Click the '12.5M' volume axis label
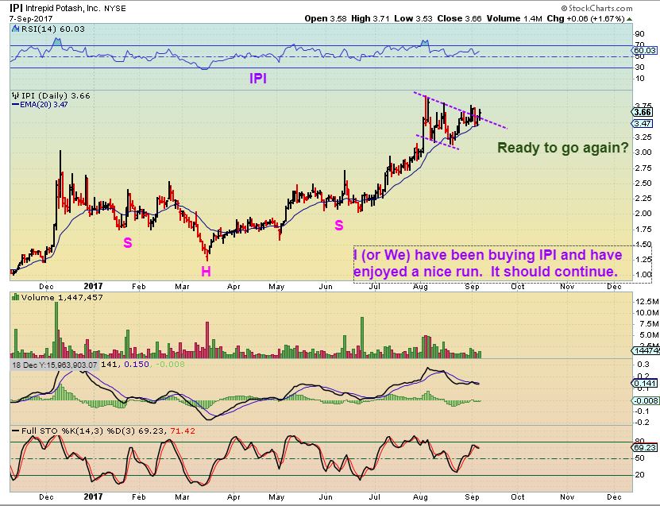The width and height of the screenshot is (660, 506). click(647, 301)
